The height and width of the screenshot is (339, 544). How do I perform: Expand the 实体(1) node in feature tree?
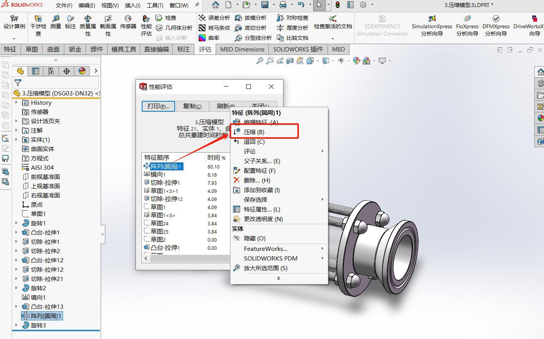click(16, 140)
